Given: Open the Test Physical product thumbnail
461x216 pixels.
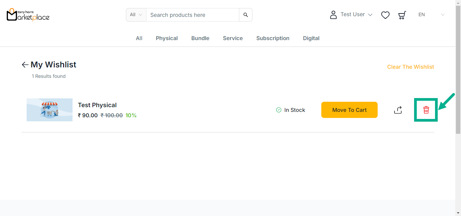Looking at the screenshot, I should click(x=50, y=110).
